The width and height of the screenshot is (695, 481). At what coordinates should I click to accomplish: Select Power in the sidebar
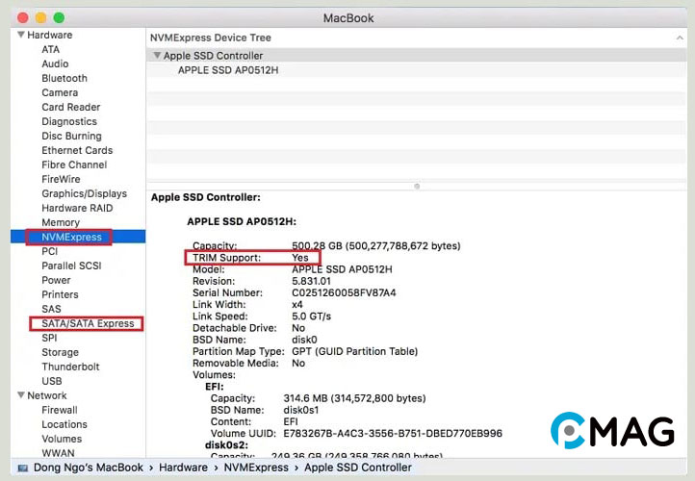click(56, 280)
